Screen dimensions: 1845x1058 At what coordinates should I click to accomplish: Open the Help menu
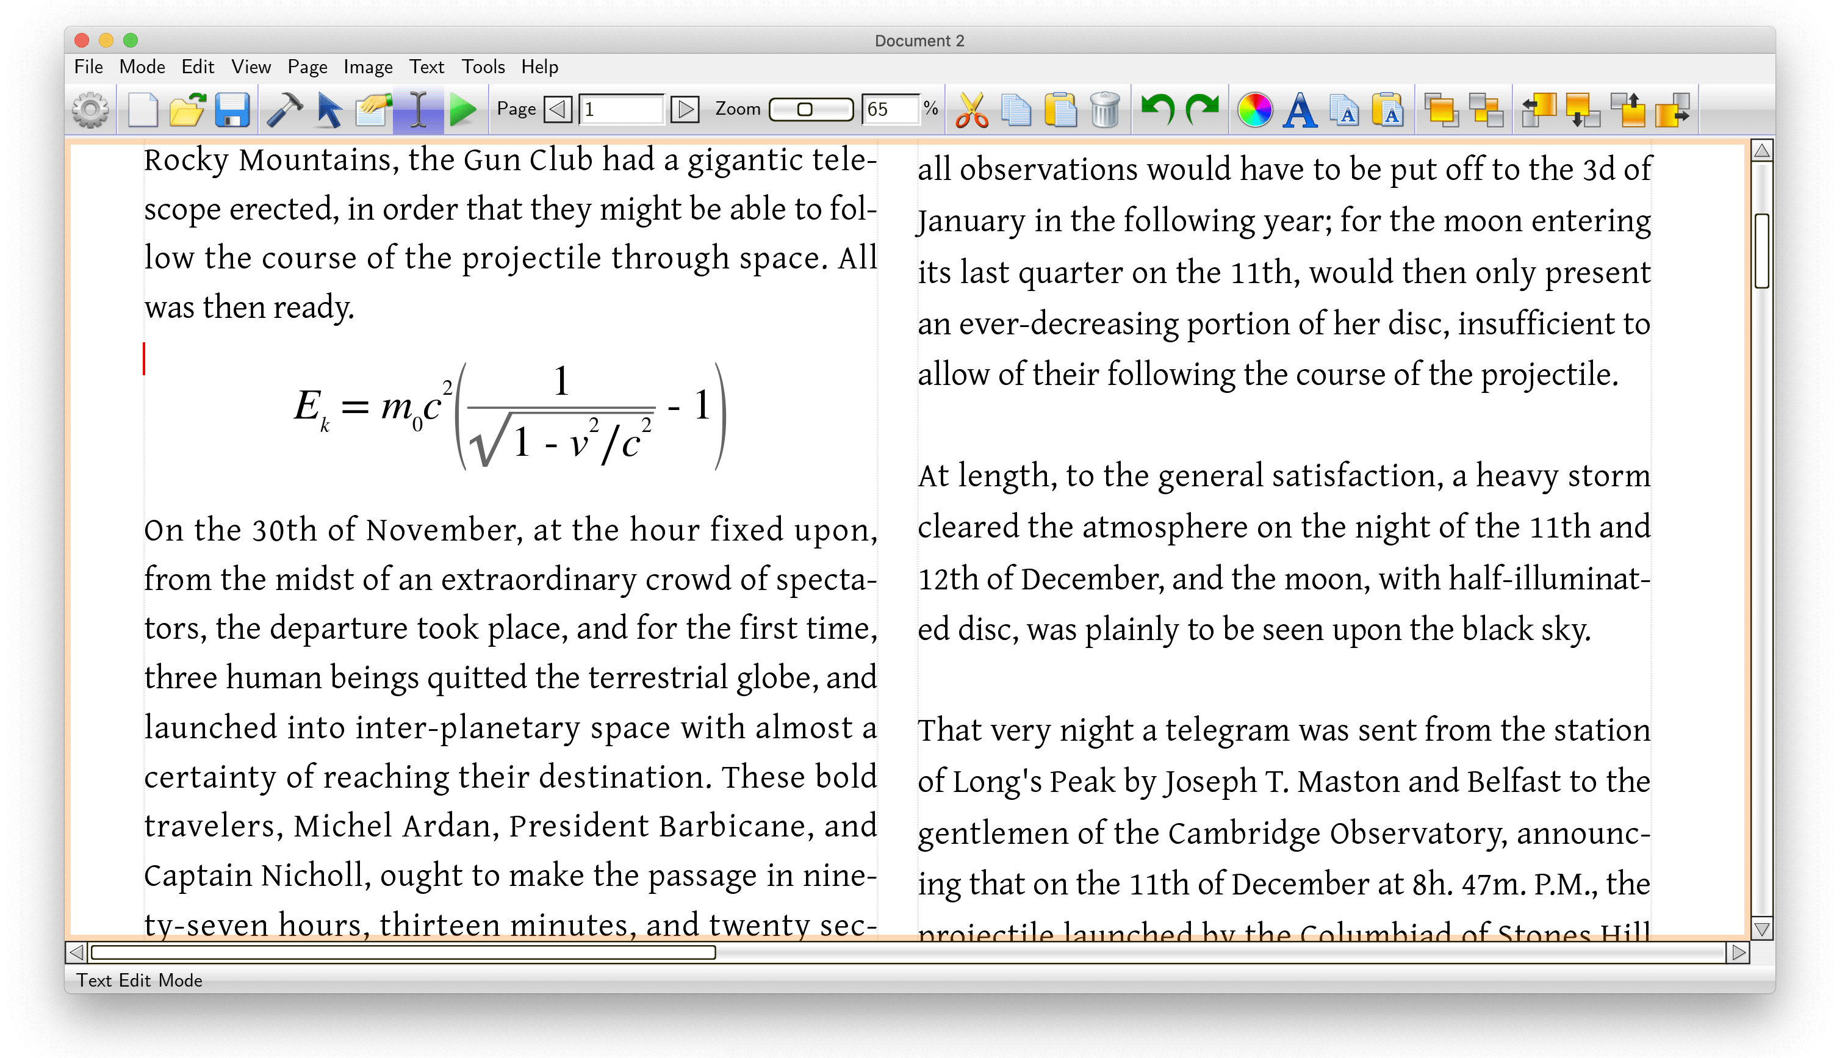point(540,67)
